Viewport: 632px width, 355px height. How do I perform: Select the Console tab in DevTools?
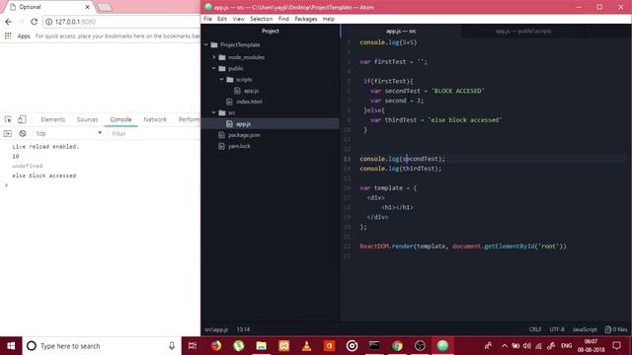point(120,119)
